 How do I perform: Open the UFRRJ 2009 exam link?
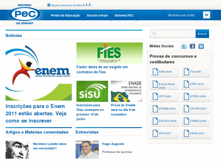click(198, 97)
